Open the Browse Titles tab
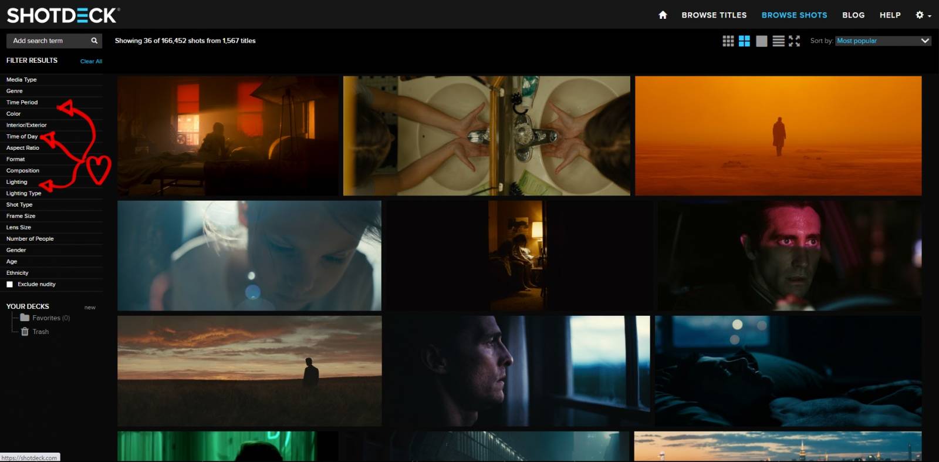939x462 pixels. [714, 15]
